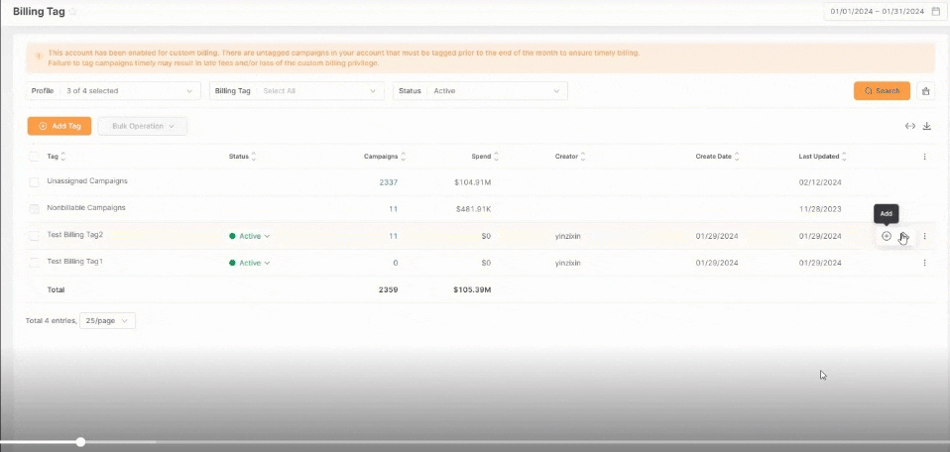
Task: Open the 2337 Unassigned Campaigns count link
Action: (x=388, y=182)
